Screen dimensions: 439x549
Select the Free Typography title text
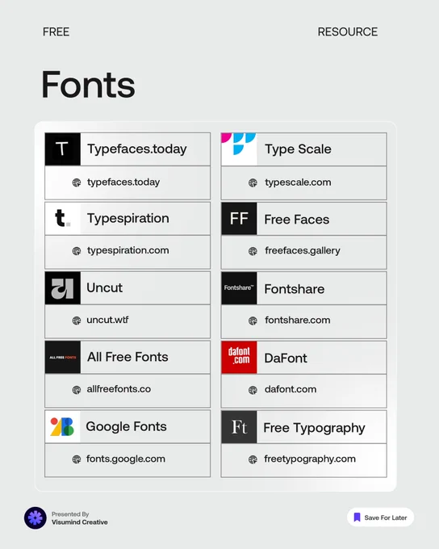point(315,428)
